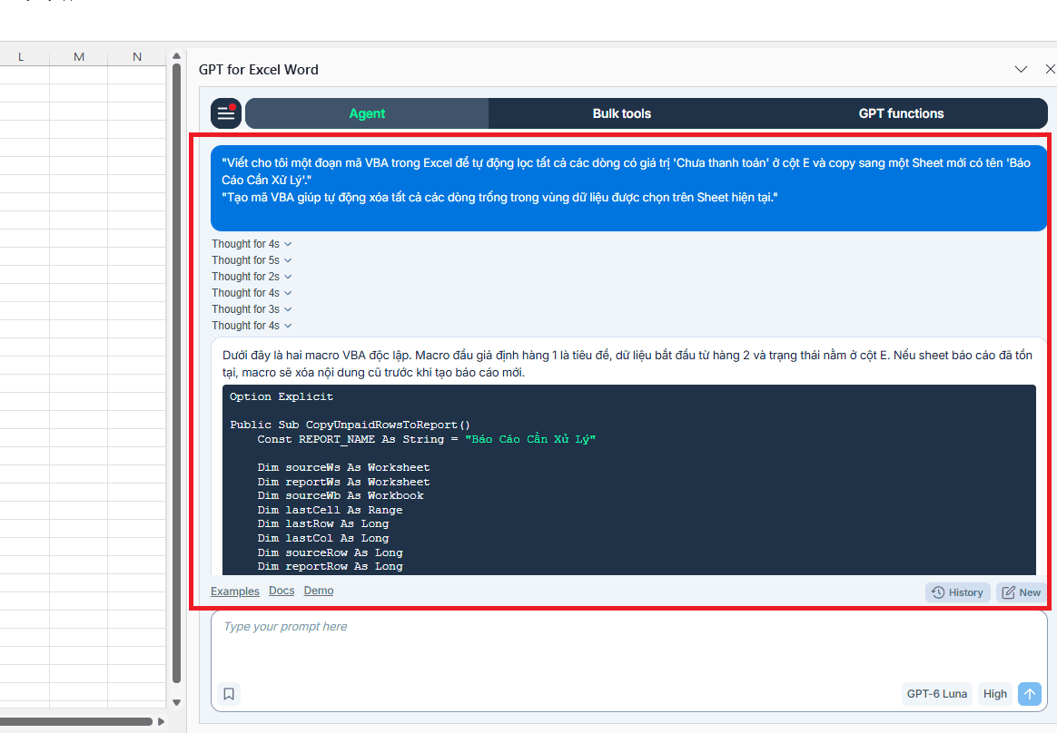Expand the 'Thought for 5s' entry

tap(252, 260)
